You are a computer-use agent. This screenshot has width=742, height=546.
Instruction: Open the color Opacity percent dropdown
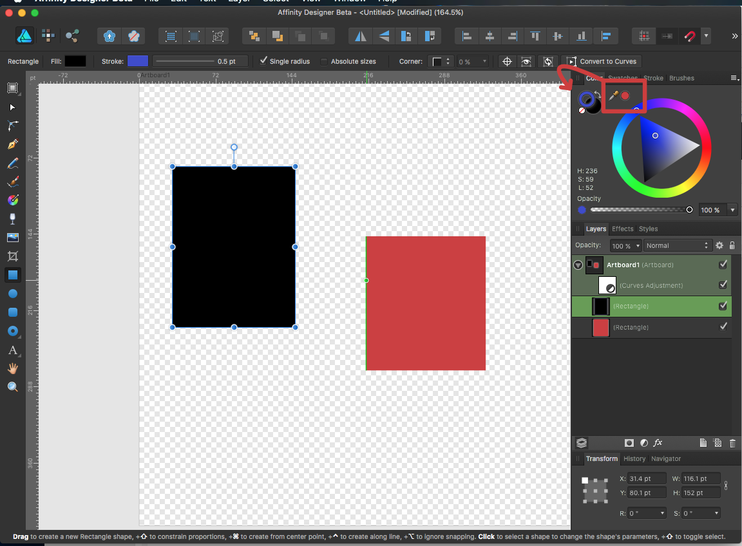732,210
